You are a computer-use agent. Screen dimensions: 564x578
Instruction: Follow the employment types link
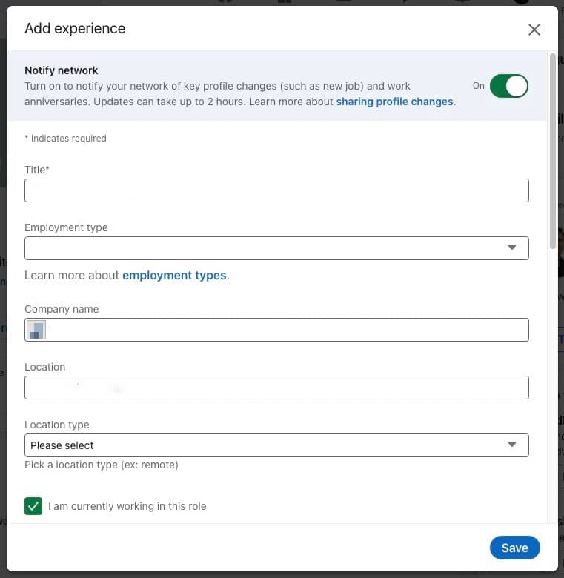click(x=174, y=276)
